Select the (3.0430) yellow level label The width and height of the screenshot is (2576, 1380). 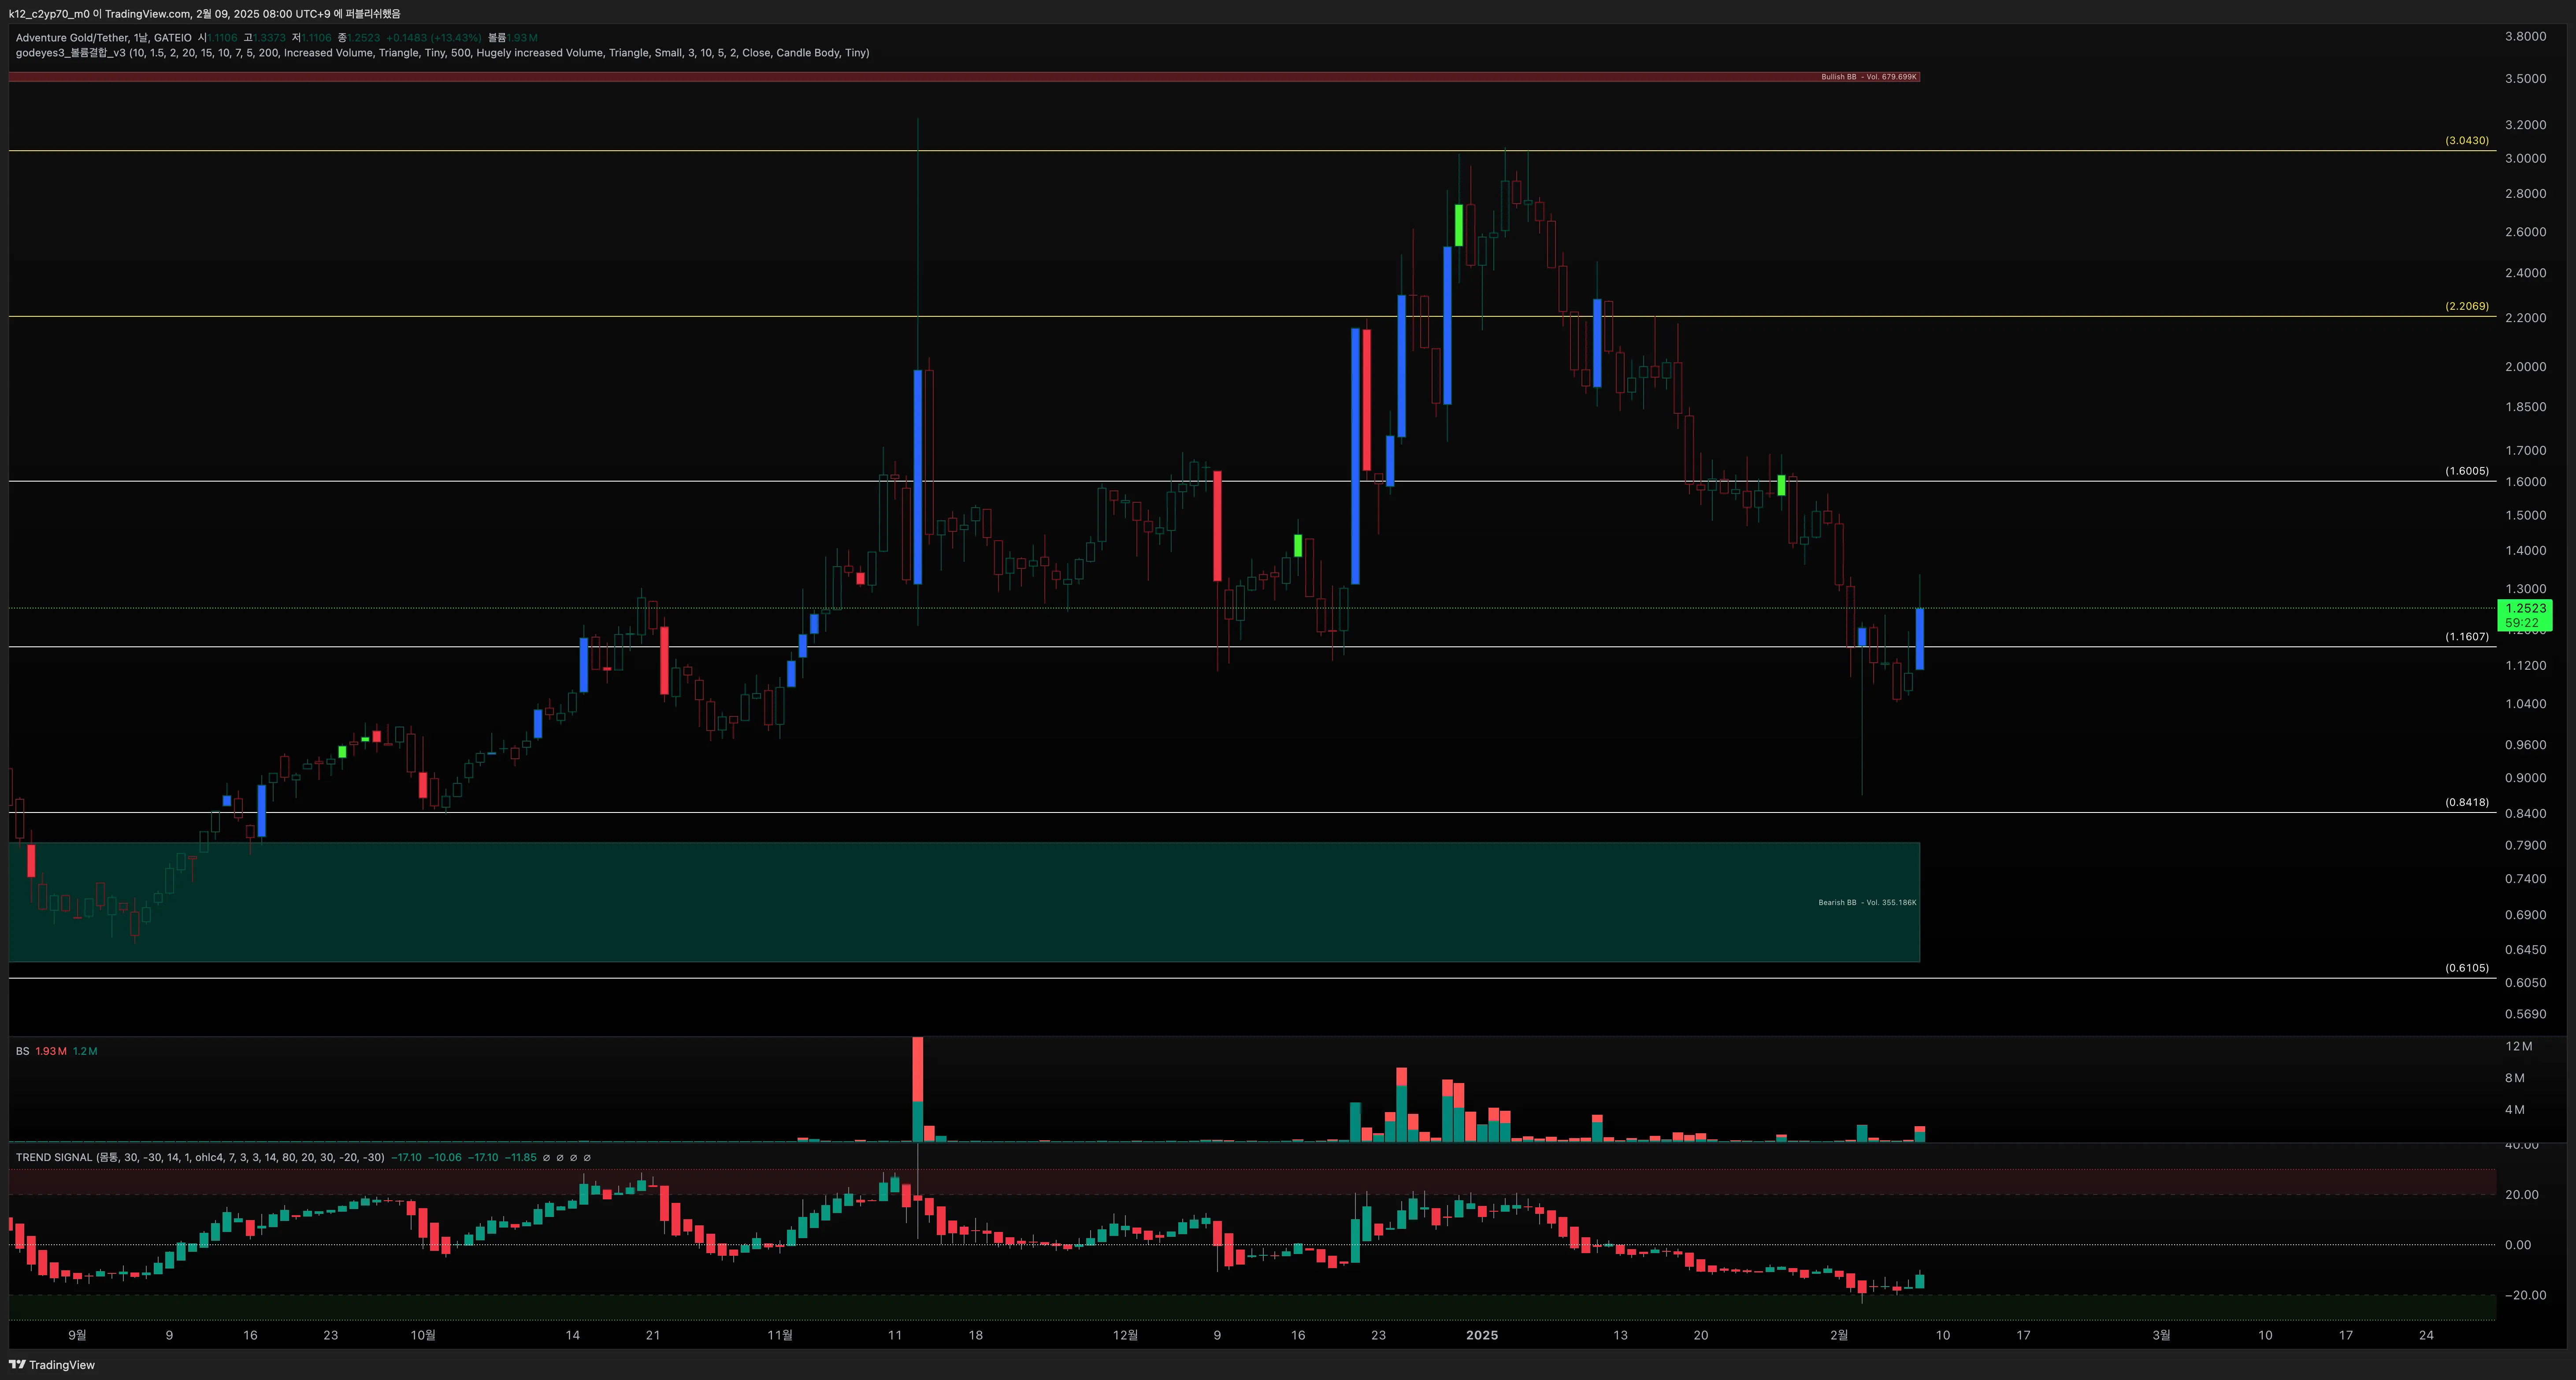tap(2467, 141)
